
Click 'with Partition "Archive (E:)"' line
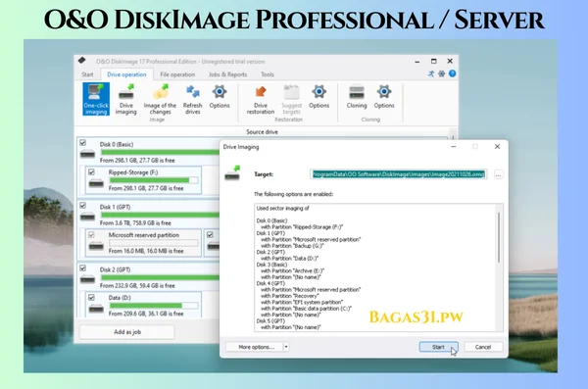pos(292,270)
